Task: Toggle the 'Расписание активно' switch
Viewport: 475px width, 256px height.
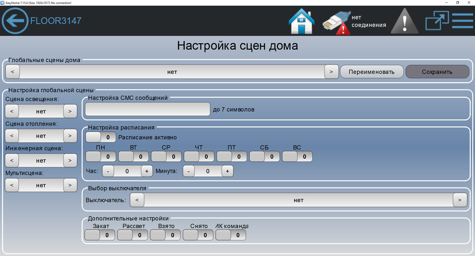Action: click(x=101, y=137)
